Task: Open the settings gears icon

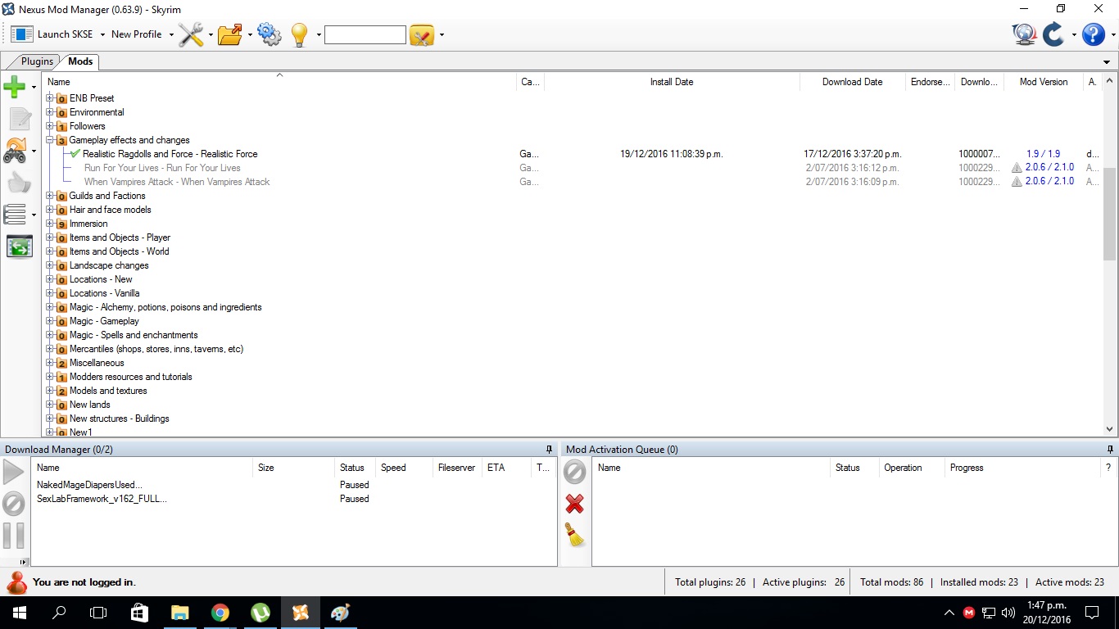Action: [270, 34]
